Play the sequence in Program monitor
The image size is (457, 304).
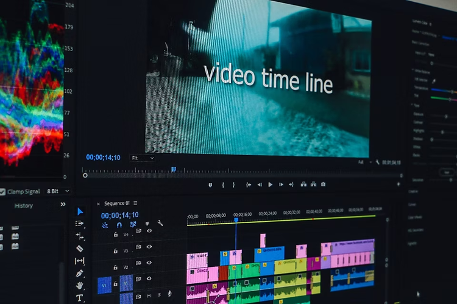coord(270,184)
